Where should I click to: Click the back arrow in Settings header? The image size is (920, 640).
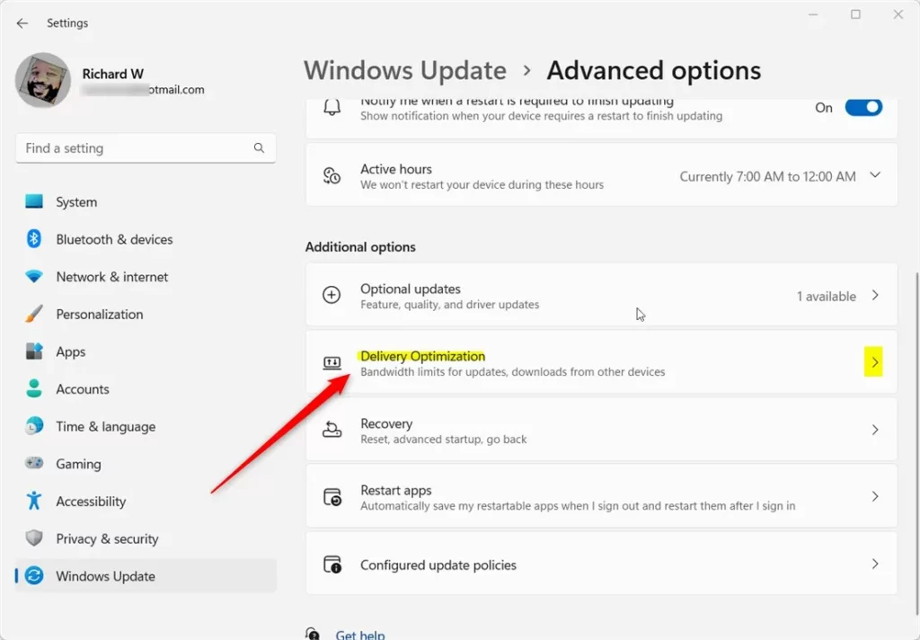(22, 22)
